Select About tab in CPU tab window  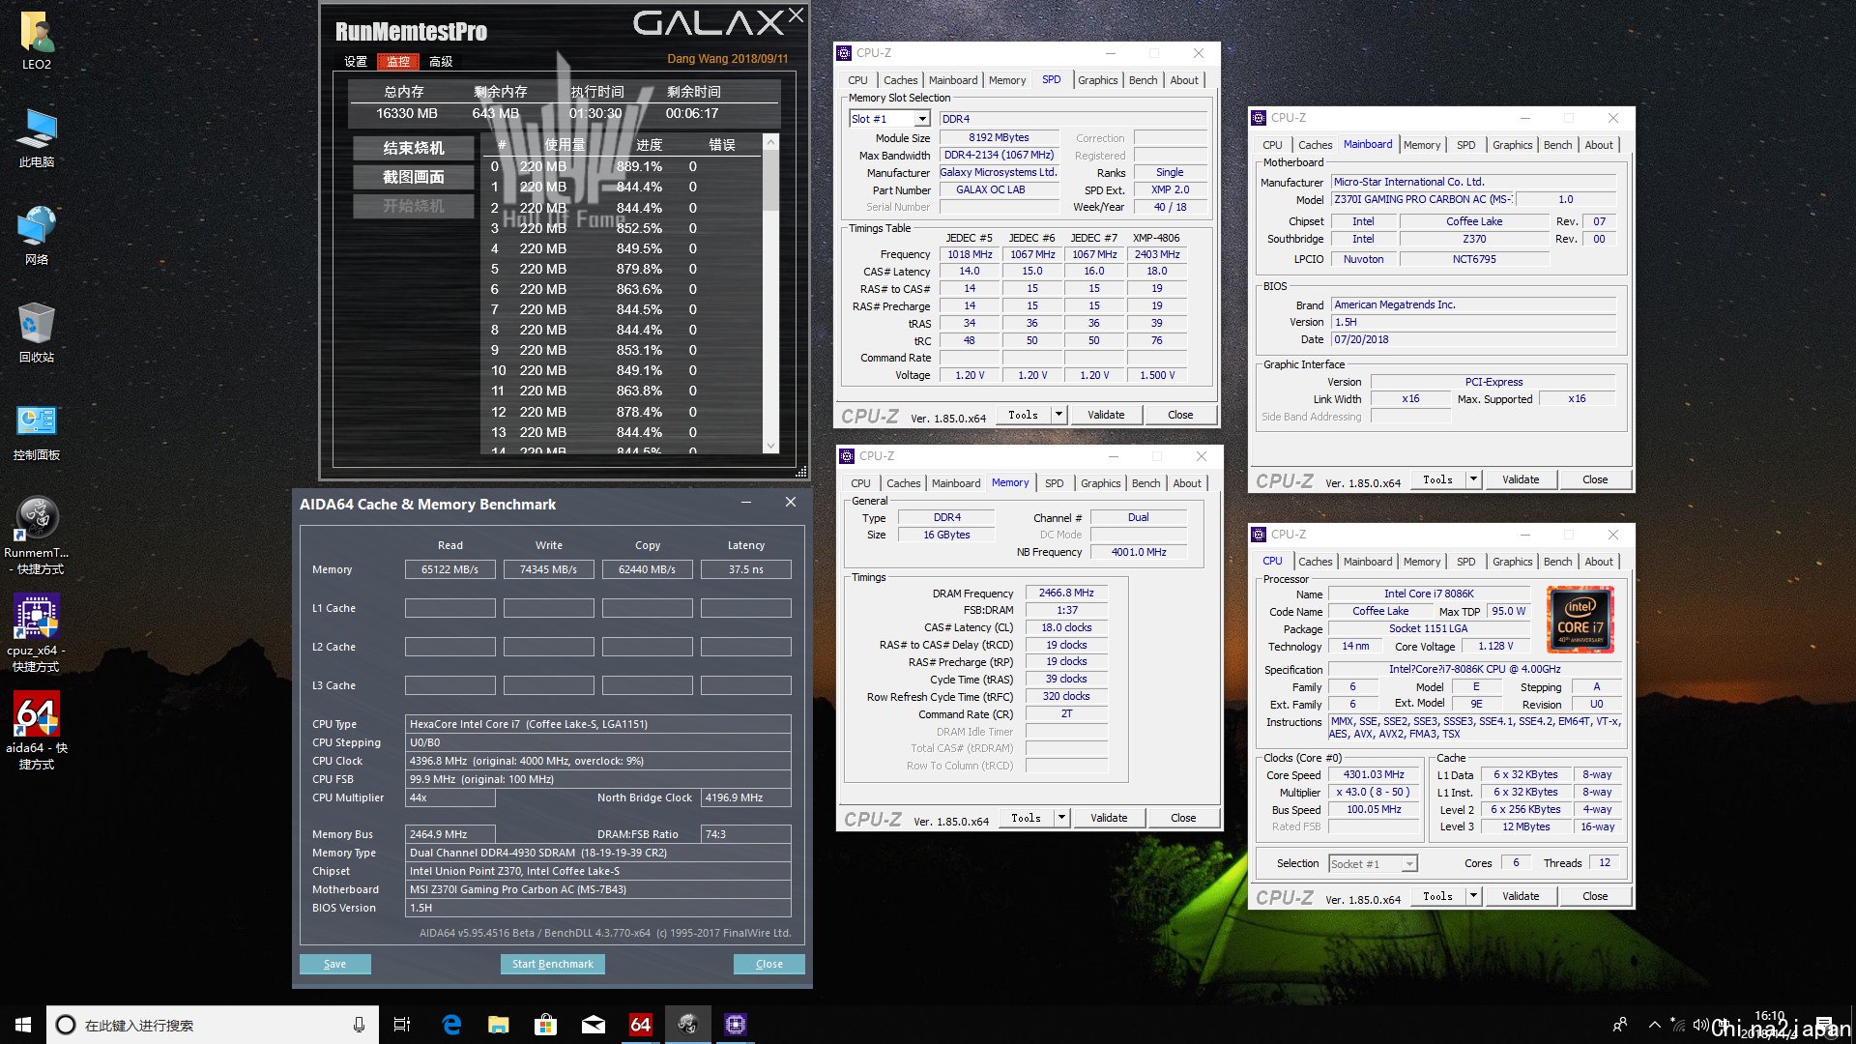(x=1599, y=562)
